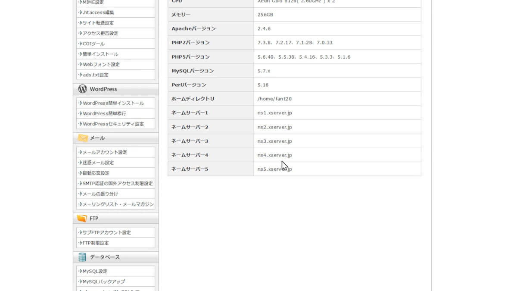This screenshot has width=517, height=291.
Task: Click the ネームサーバー1 label
Action: [x=190, y=113]
